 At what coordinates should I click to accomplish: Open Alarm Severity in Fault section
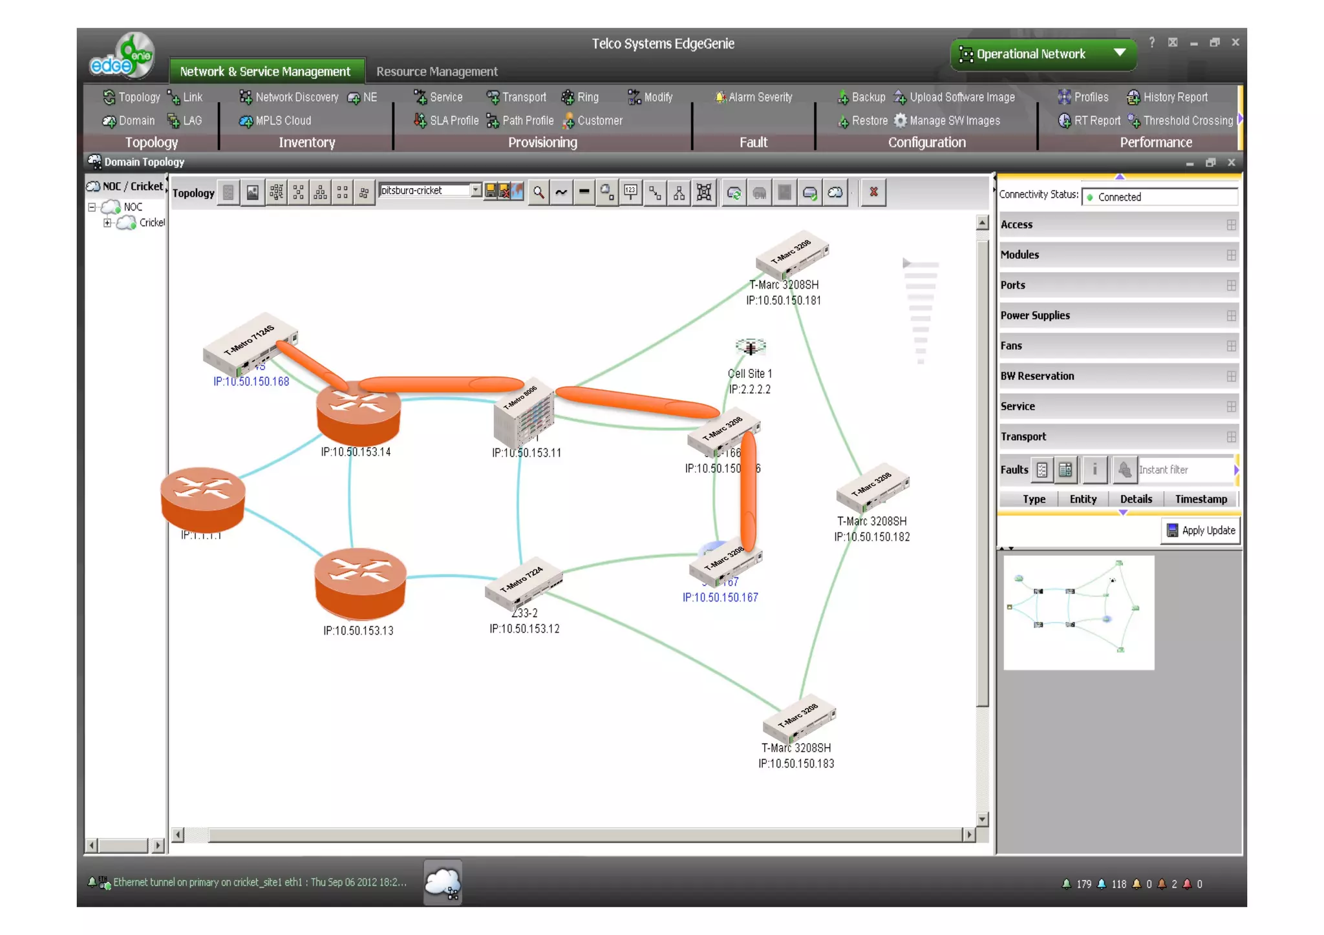pyautogui.click(x=754, y=98)
